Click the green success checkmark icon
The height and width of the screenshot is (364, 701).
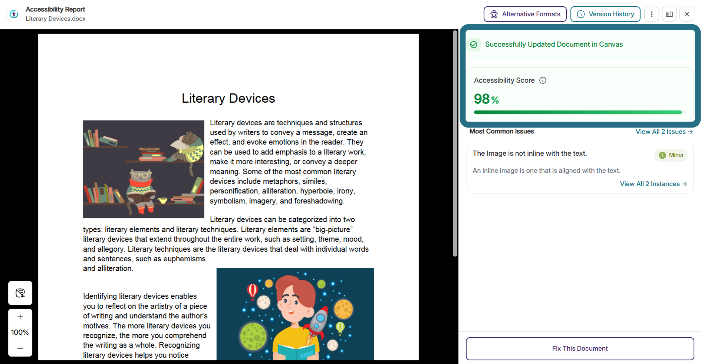click(474, 44)
